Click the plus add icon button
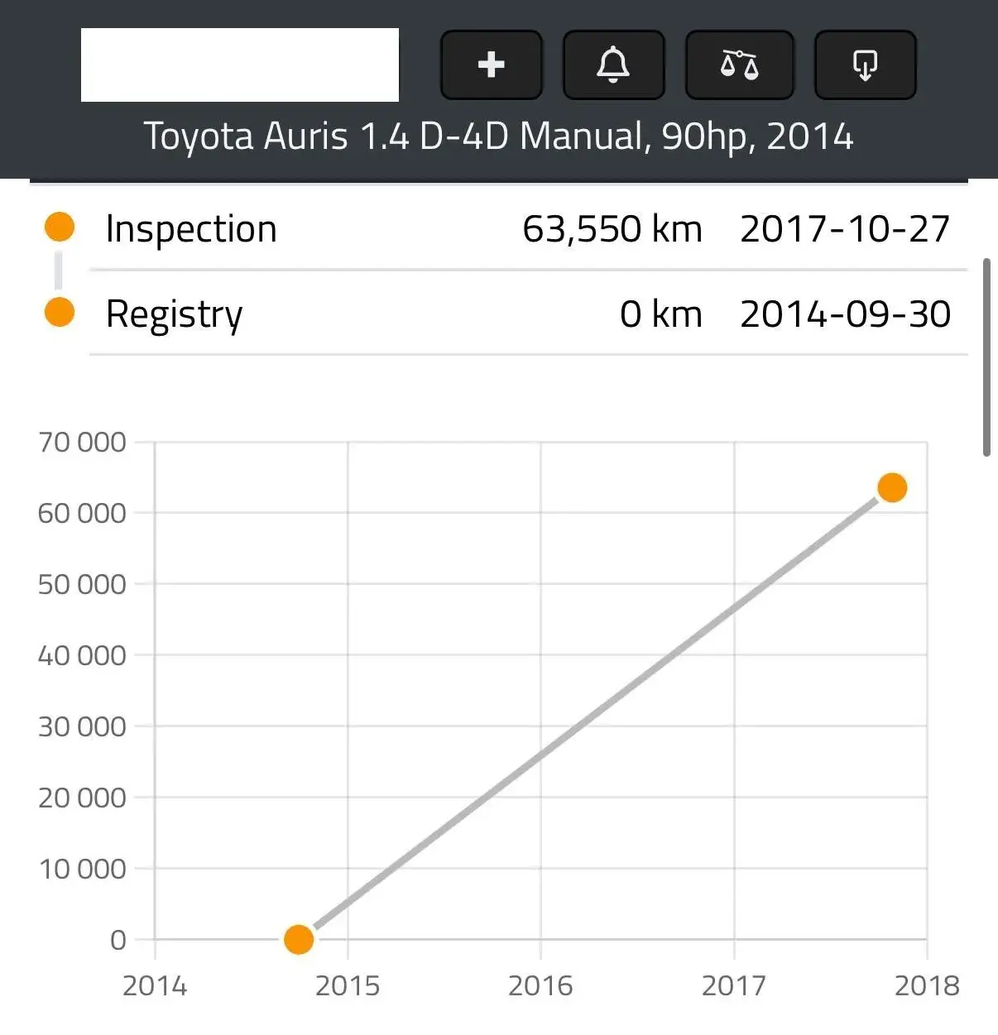Viewport: 998px width, 1035px height. click(x=492, y=65)
